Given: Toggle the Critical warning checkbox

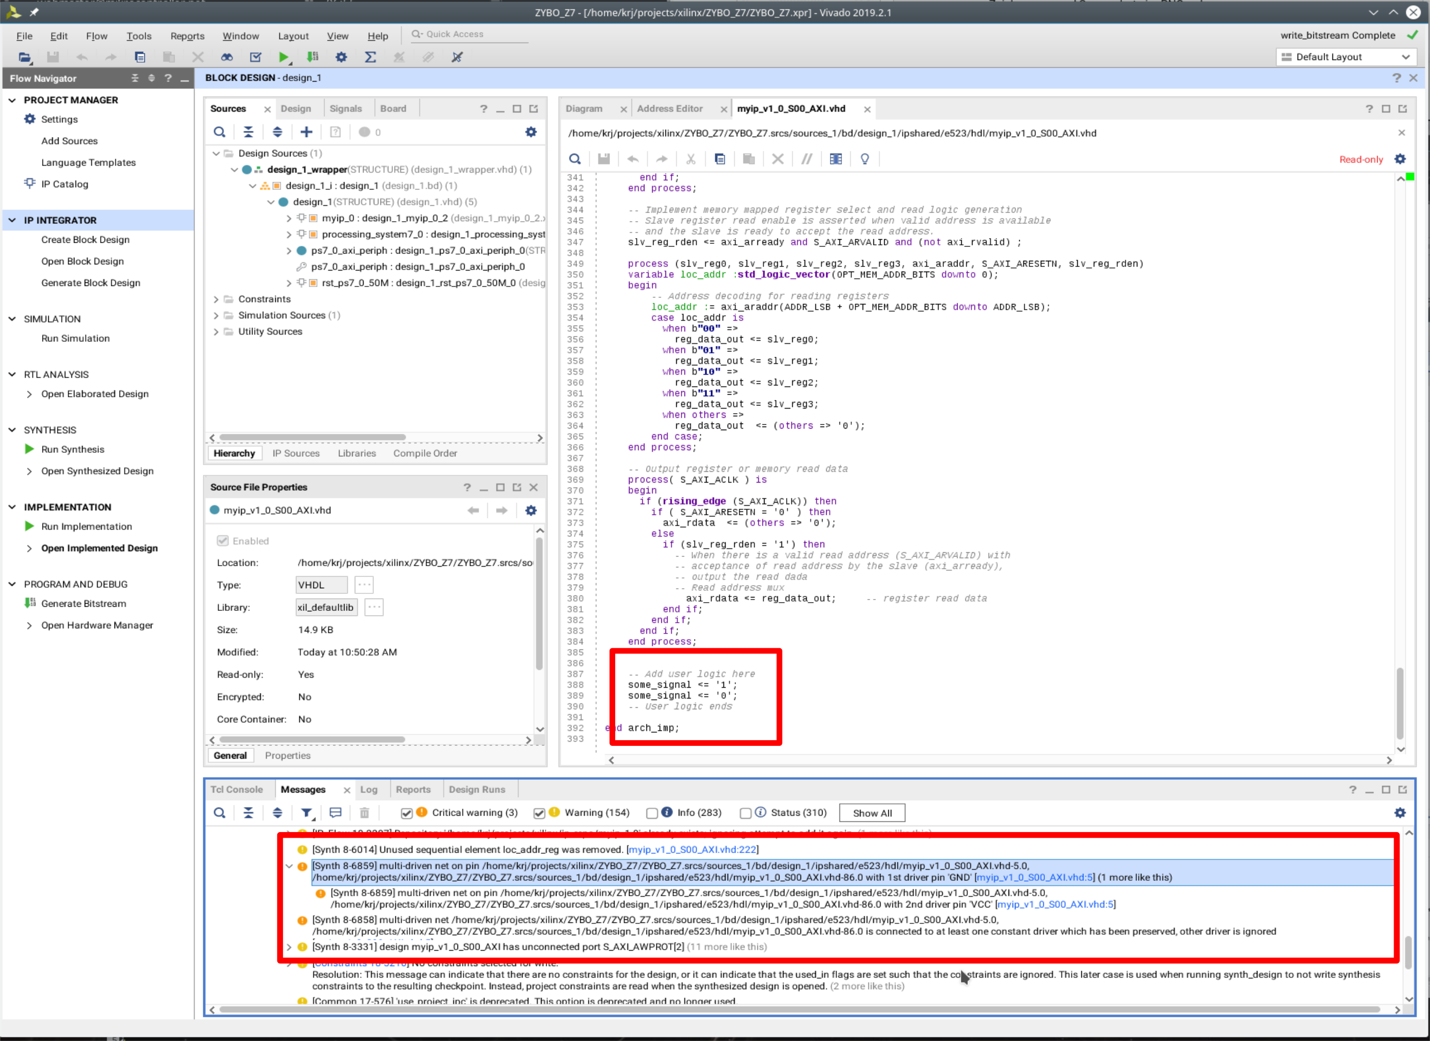Looking at the screenshot, I should [407, 814].
